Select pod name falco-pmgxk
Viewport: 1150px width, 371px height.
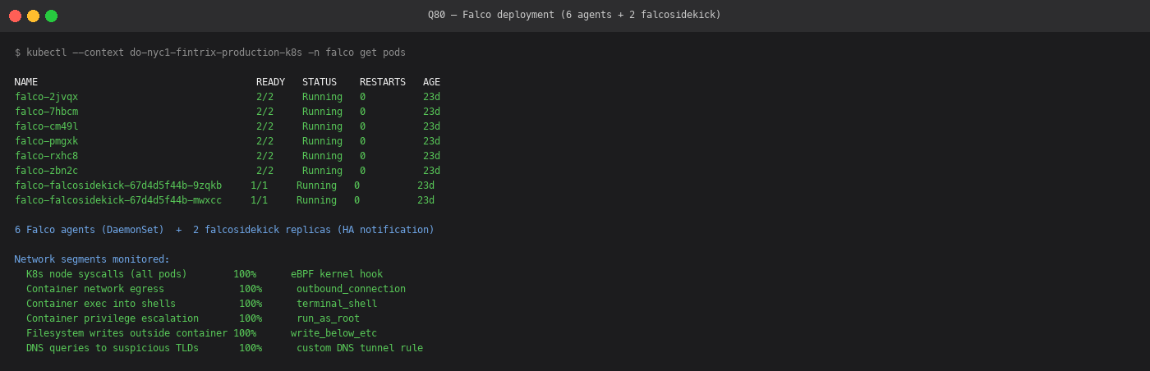point(46,141)
